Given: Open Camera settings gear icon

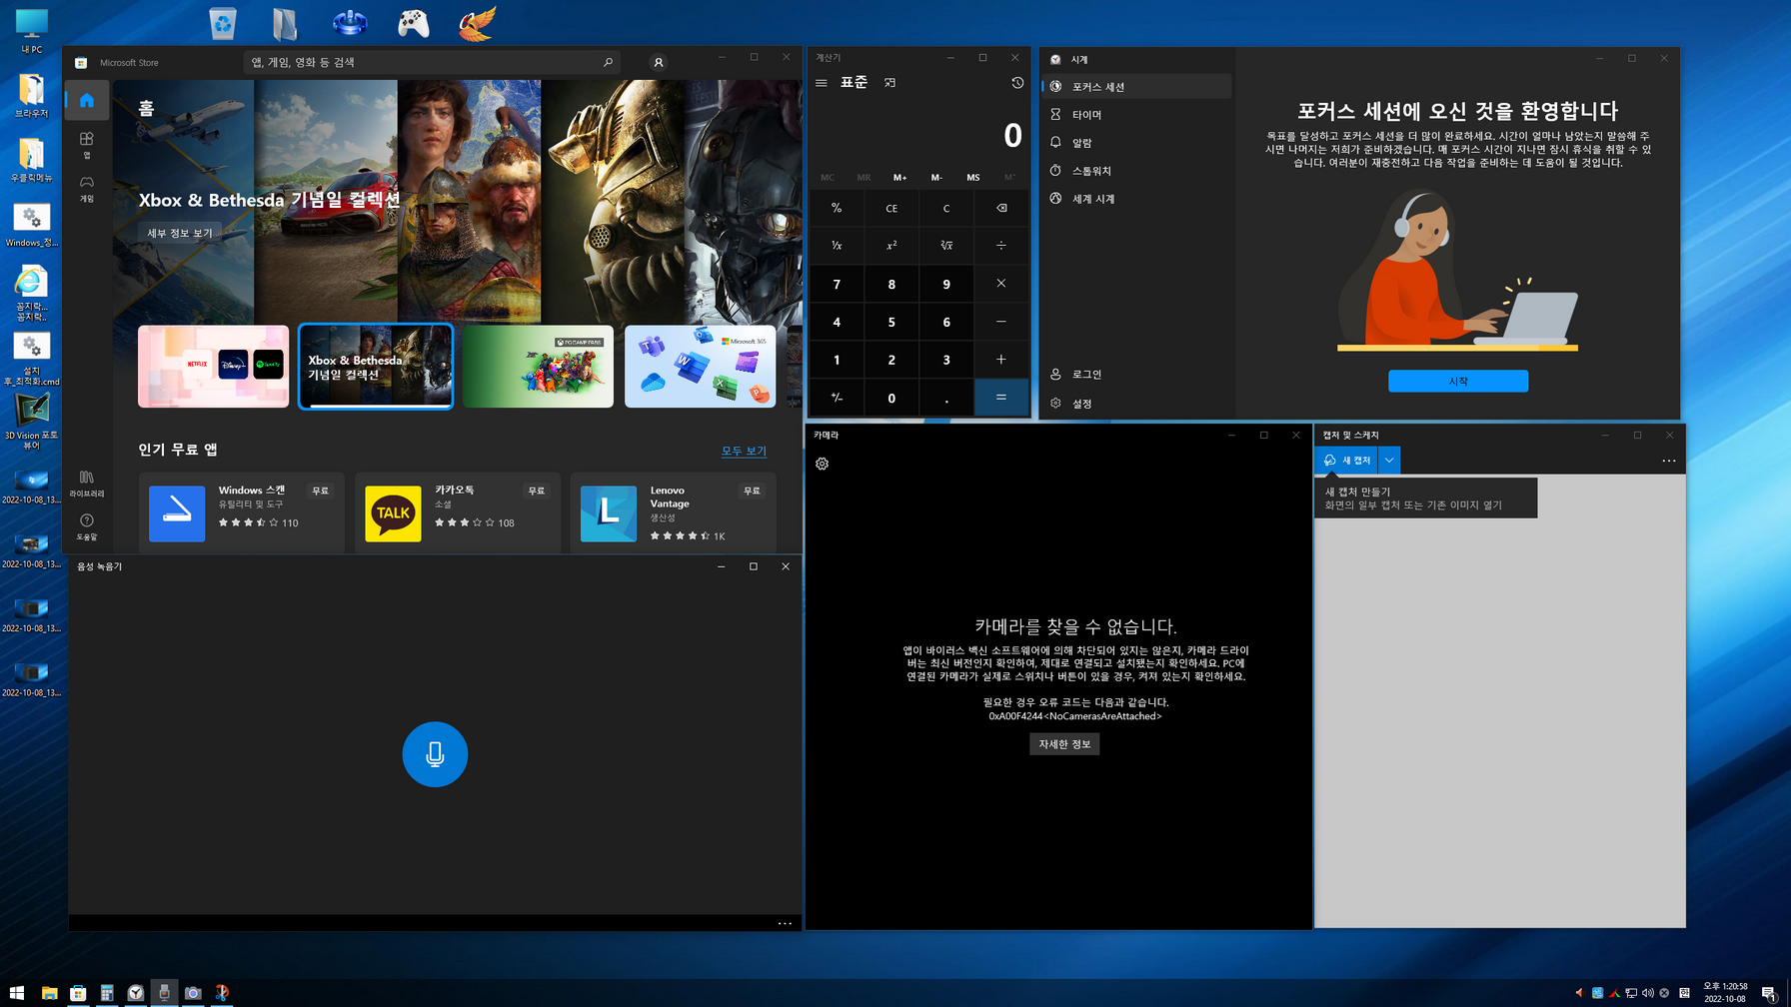Looking at the screenshot, I should [x=822, y=464].
